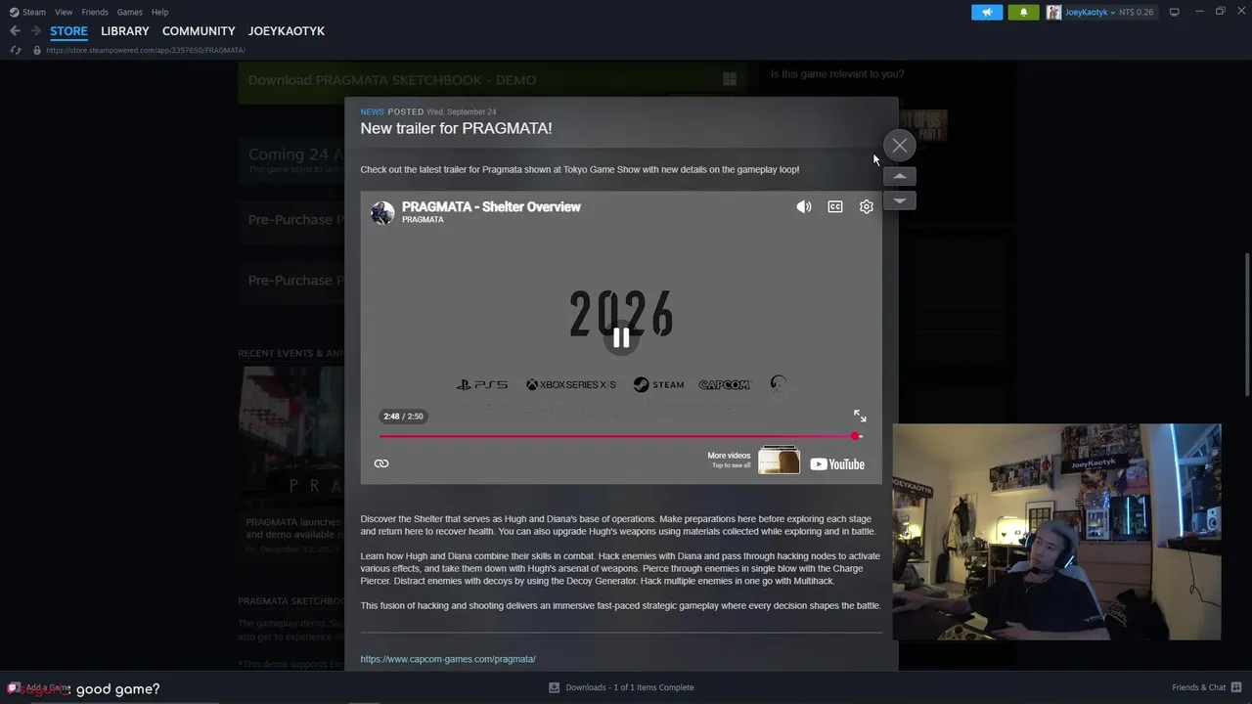
Task: Mute the video with the speaker icon
Action: [804, 206]
